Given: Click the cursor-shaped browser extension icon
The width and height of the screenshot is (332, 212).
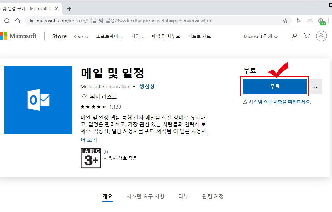Looking at the screenshot, I should point(299,21).
